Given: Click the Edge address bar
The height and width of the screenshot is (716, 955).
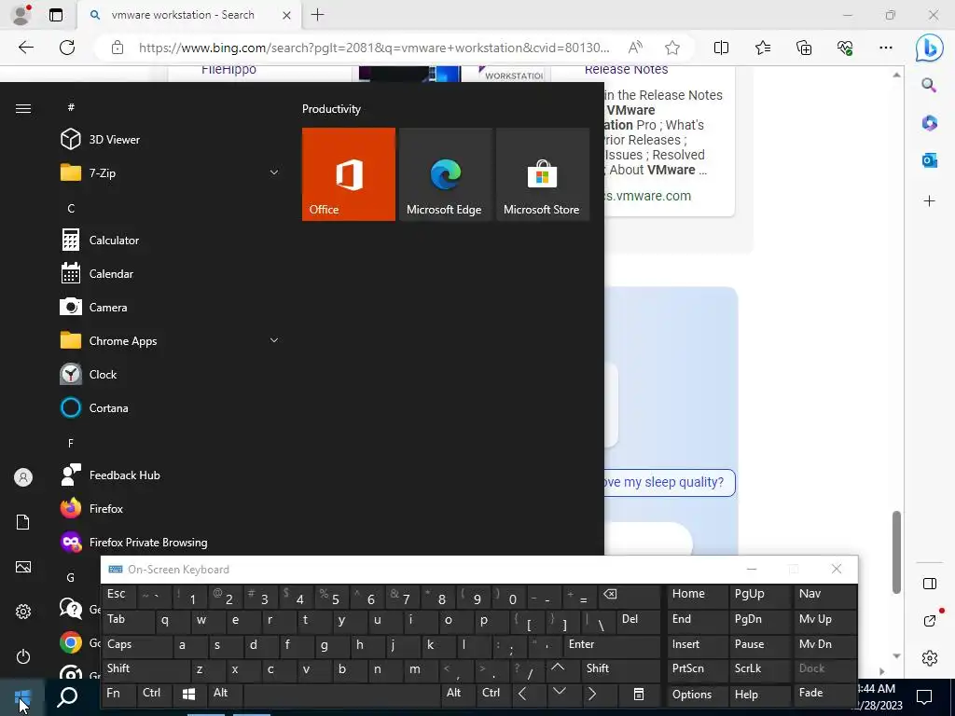Looking at the screenshot, I should pyautogui.click(x=373, y=48).
